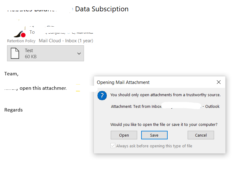The height and width of the screenshot is (170, 235).
Task: Select the Test attachment file icon
Action: tap(15, 53)
